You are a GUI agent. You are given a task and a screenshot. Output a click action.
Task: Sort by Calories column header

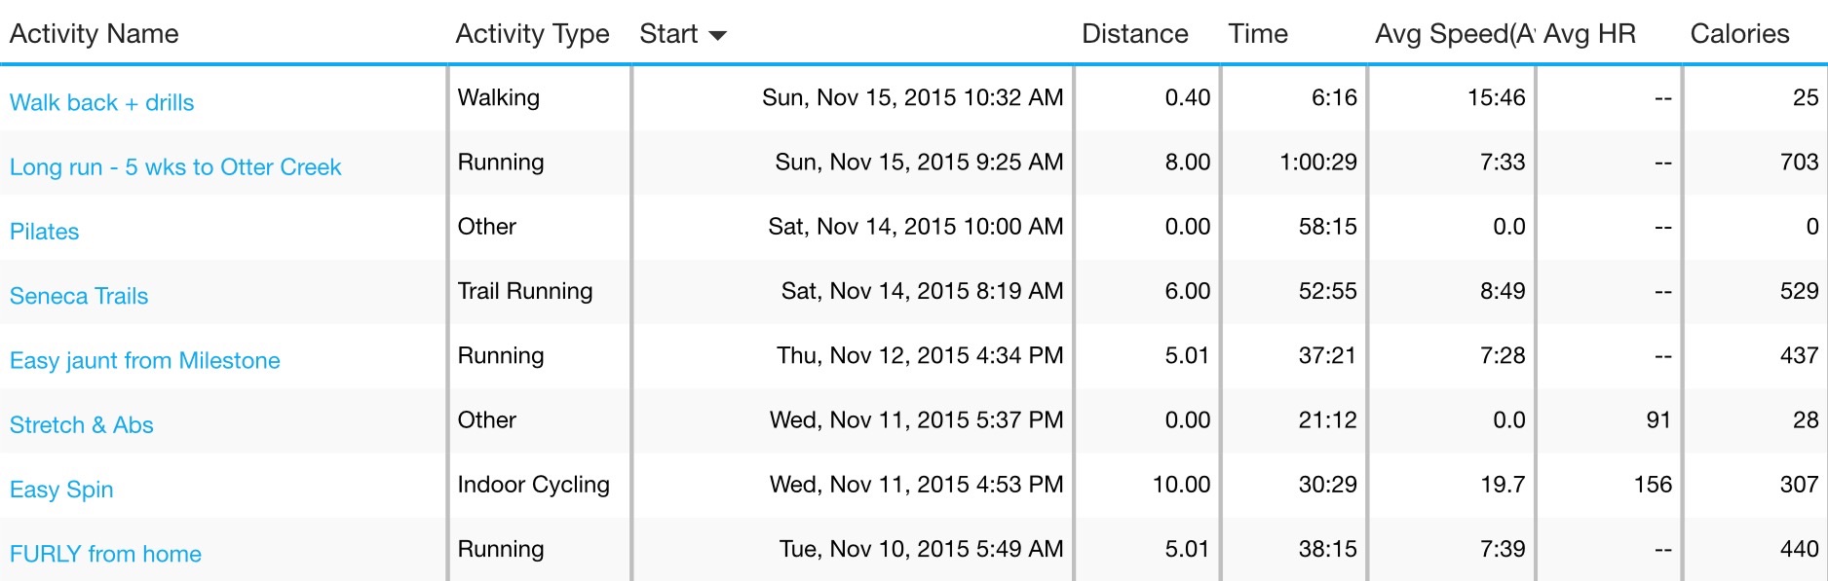(1739, 34)
